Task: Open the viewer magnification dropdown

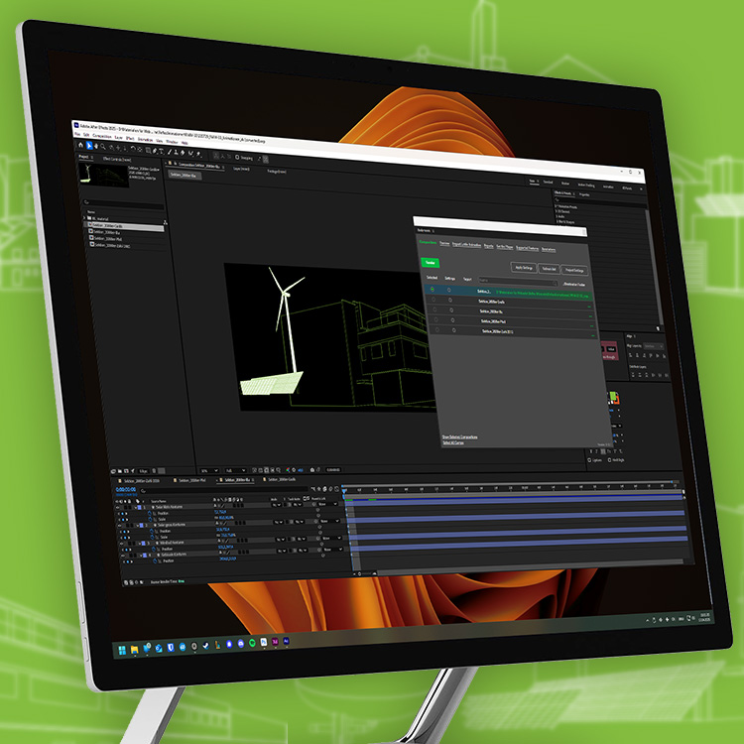Action: point(209,469)
